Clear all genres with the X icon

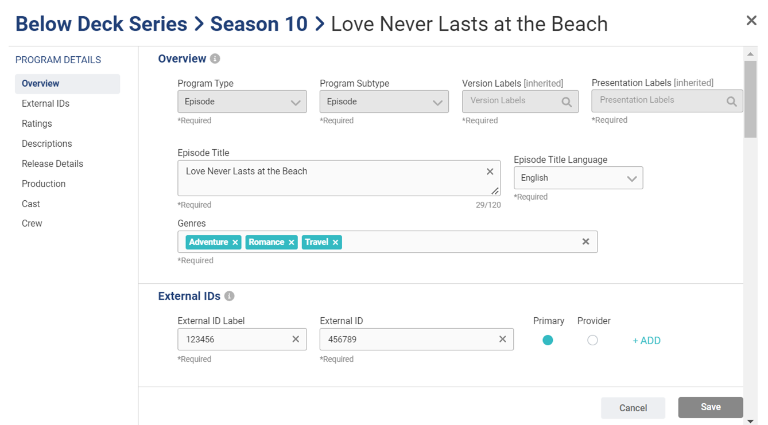coord(585,241)
